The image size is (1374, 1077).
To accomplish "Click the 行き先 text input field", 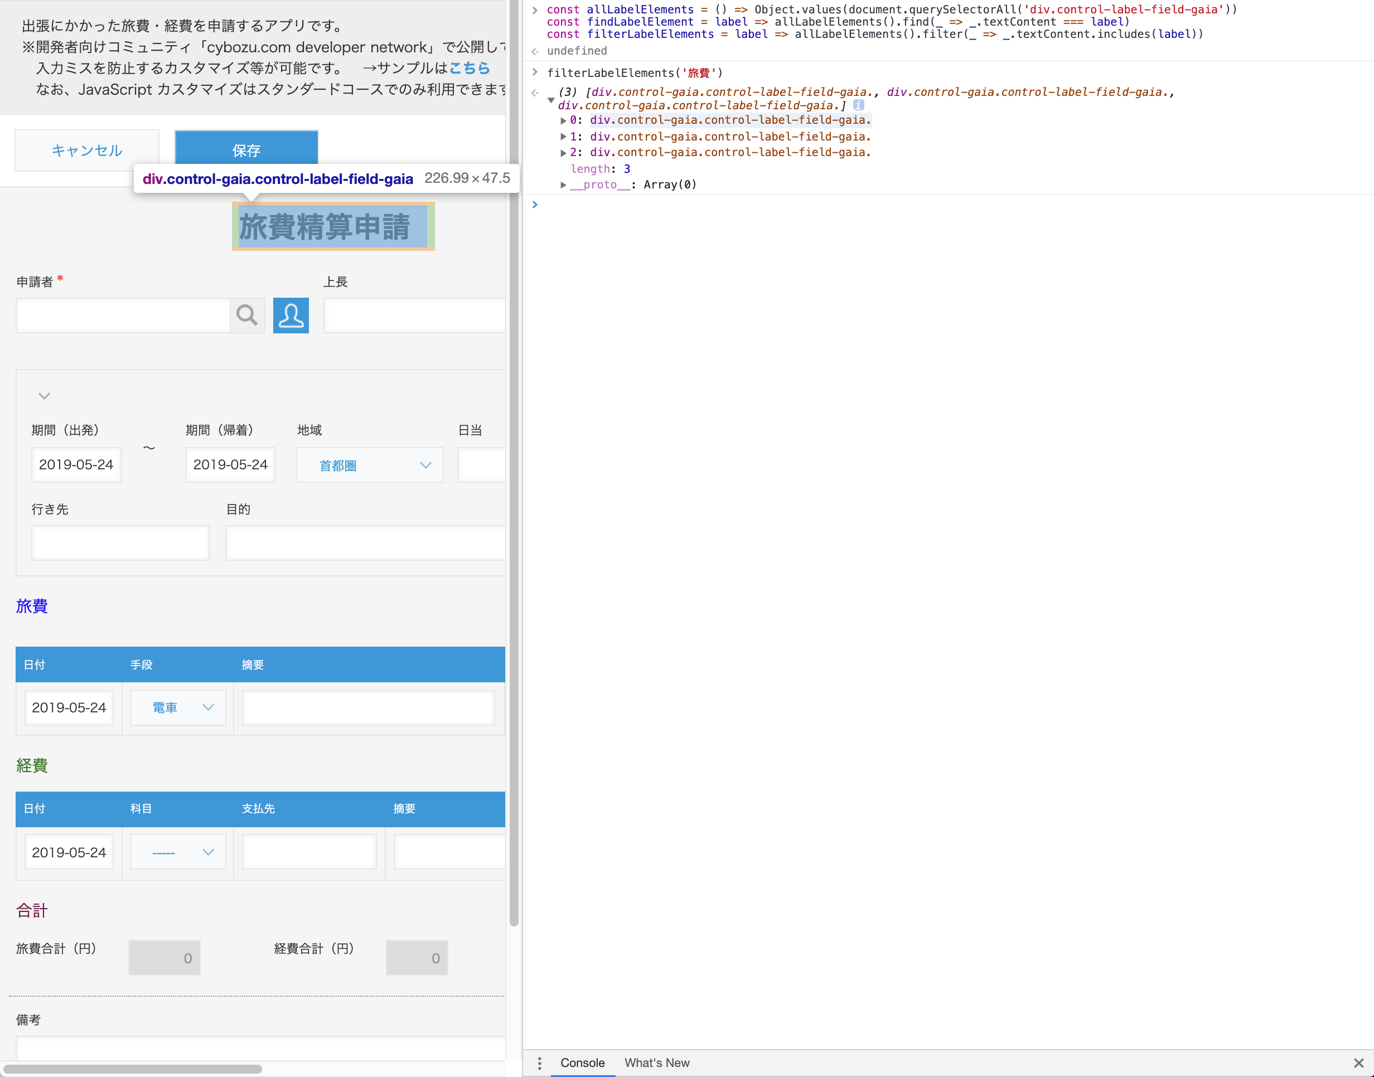I will click(120, 543).
